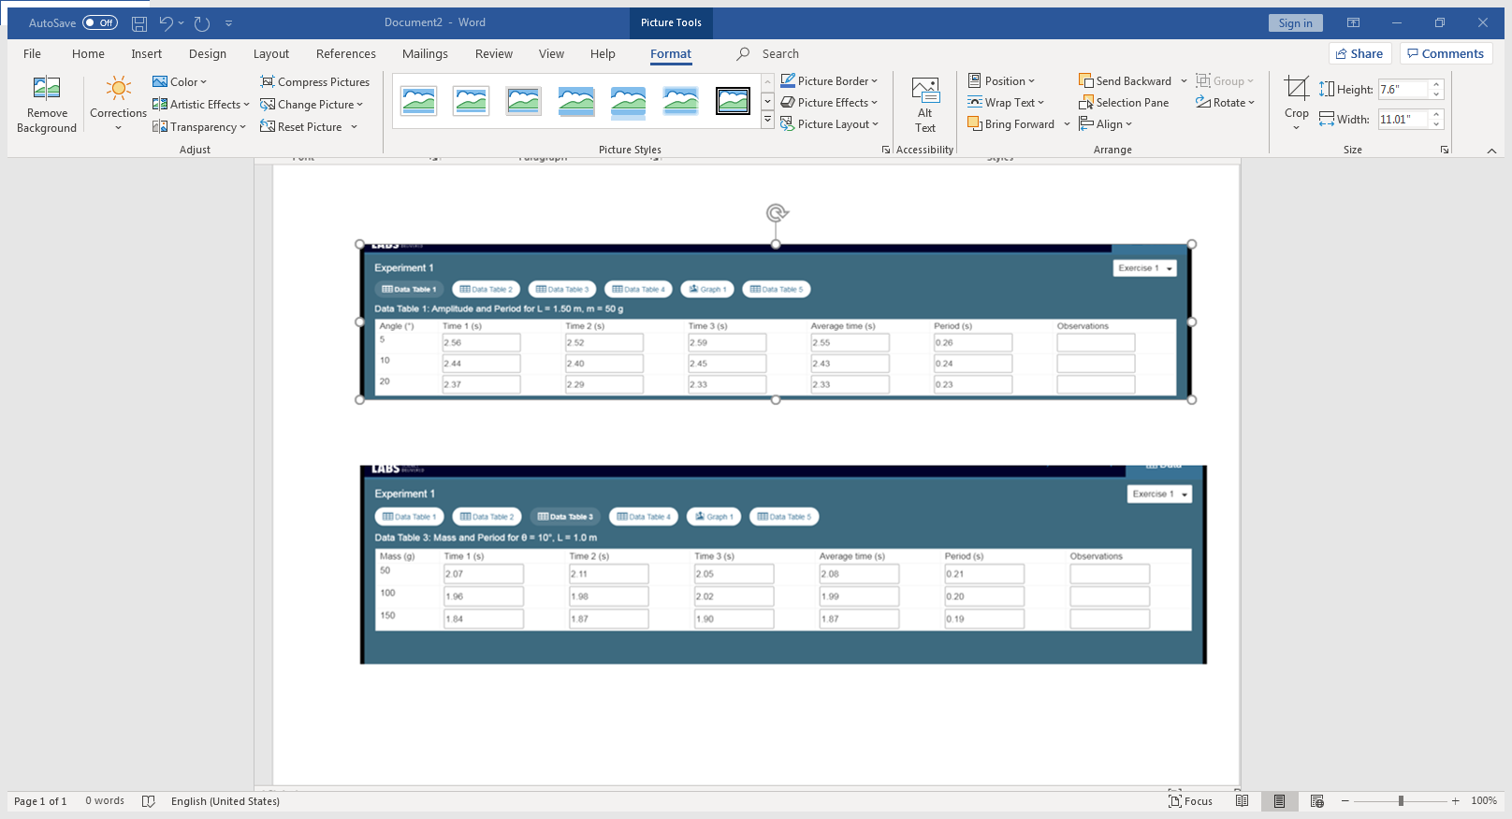
Task: Open Picture Layout menu
Action: [829, 124]
